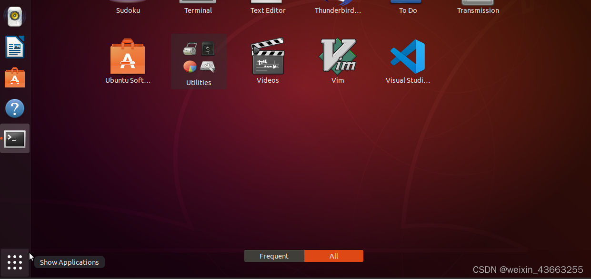Click the Thunderbird app label
Screen dimensions: 591x279
pyautogui.click(x=338, y=10)
